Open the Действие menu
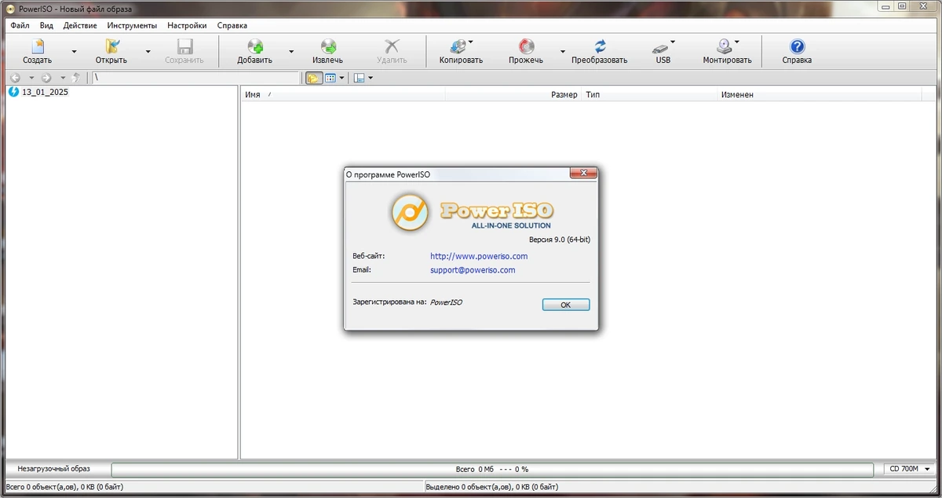This screenshot has width=942, height=498. (x=80, y=25)
